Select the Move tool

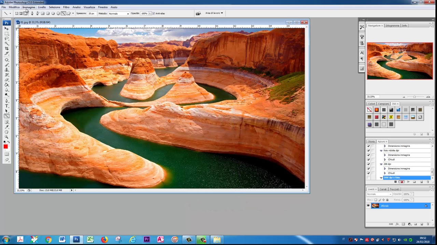[x=6, y=29]
